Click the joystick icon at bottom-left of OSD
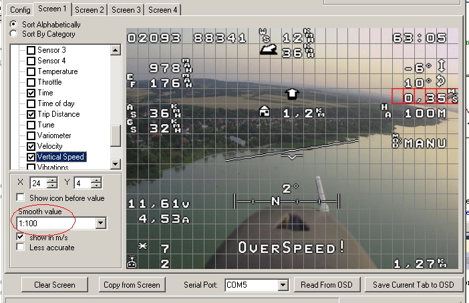 point(132,264)
